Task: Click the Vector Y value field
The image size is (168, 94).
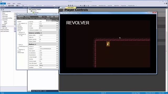Action: tap(48, 49)
